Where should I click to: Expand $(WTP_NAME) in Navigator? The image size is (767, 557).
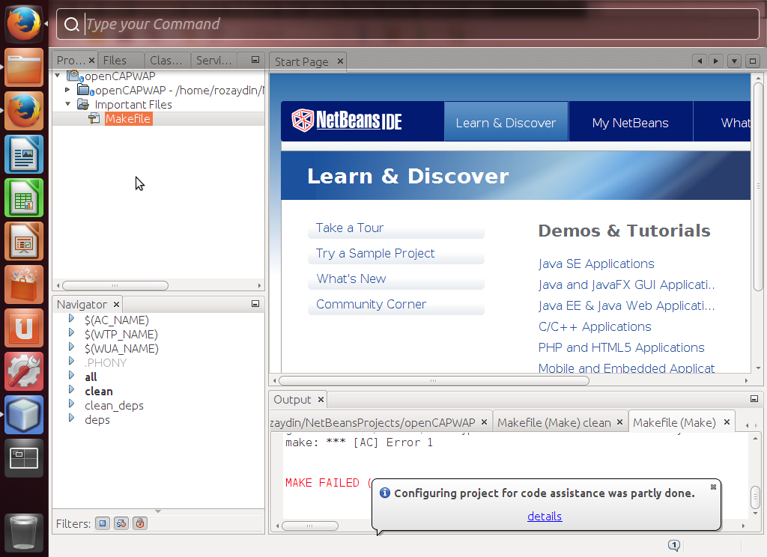[71, 332]
